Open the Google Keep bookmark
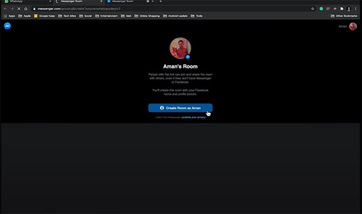This screenshot has height=214, width=362. tap(44, 16)
